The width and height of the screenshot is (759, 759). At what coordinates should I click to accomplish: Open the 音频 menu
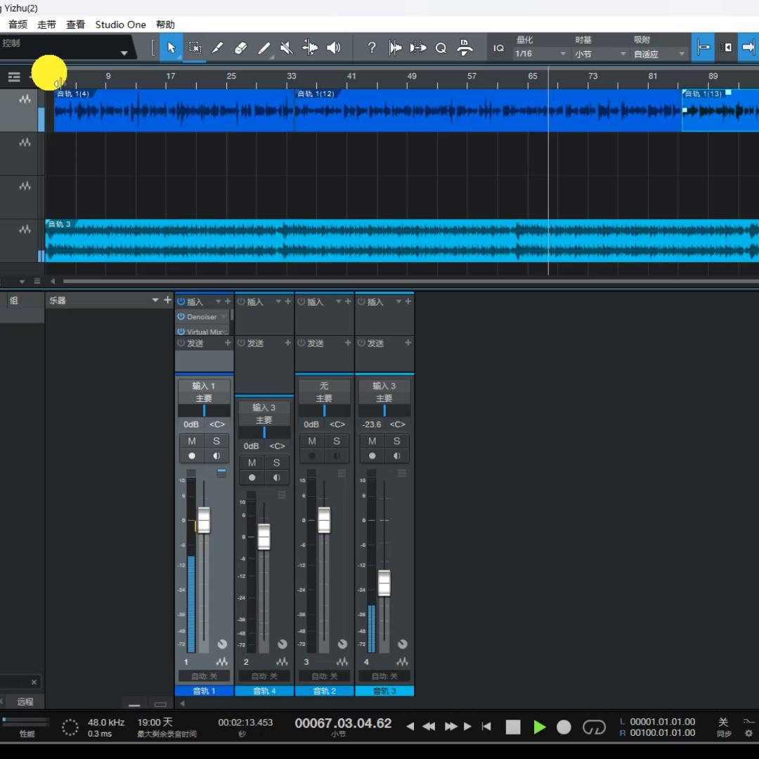(18, 25)
